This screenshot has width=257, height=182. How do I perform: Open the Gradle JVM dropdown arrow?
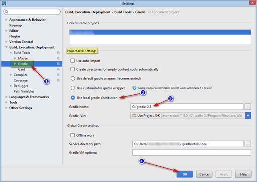(x=248, y=116)
